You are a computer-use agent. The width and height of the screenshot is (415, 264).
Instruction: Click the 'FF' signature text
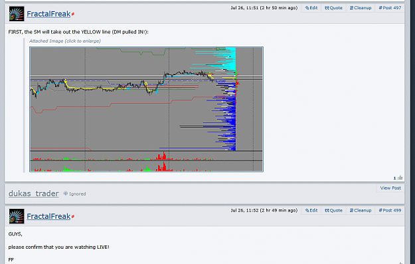11,260
